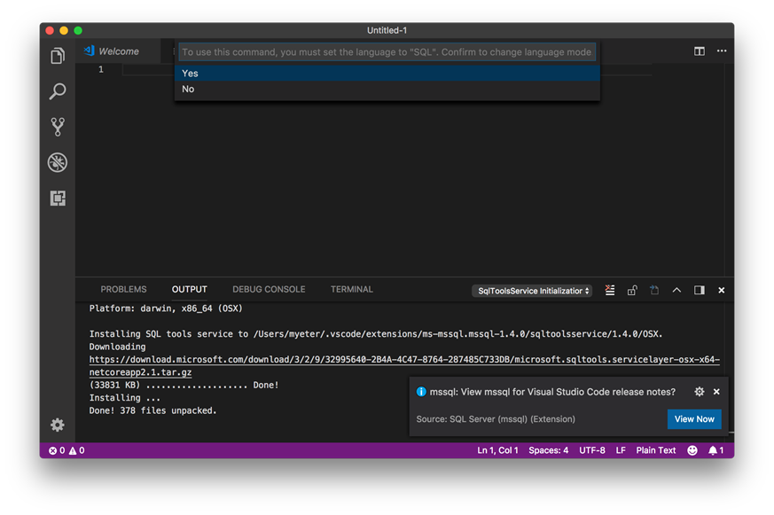The height and width of the screenshot is (515, 774).
Task: Dismiss the mssql release notes notification
Action: (716, 392)
